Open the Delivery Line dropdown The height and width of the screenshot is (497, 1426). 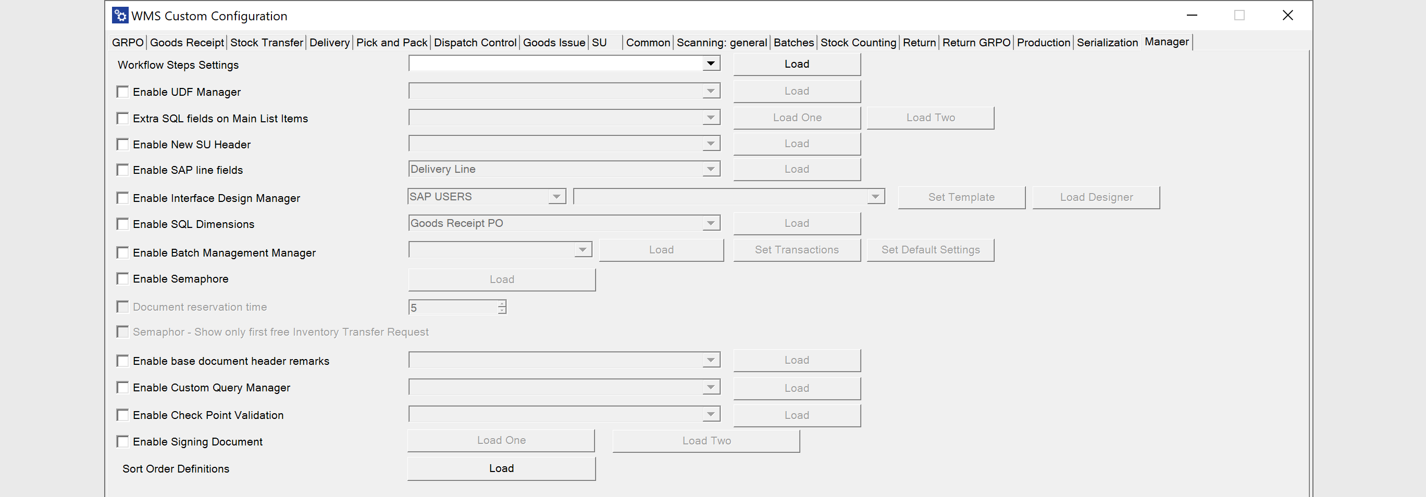[x=711, y=169]
